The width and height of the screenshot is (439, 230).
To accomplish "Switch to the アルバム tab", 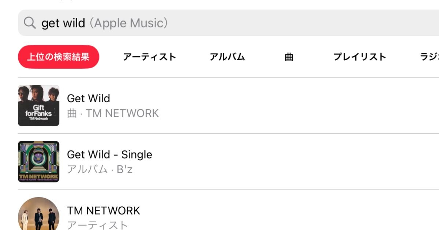I will tap(227, 57).
